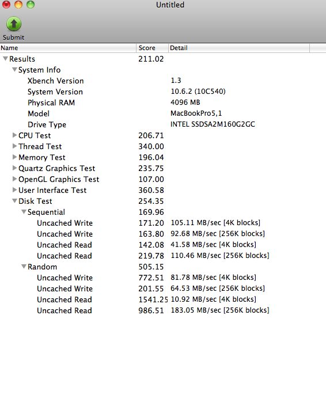
Task: Click the 4096 MB RAM value
Action: 185,102
